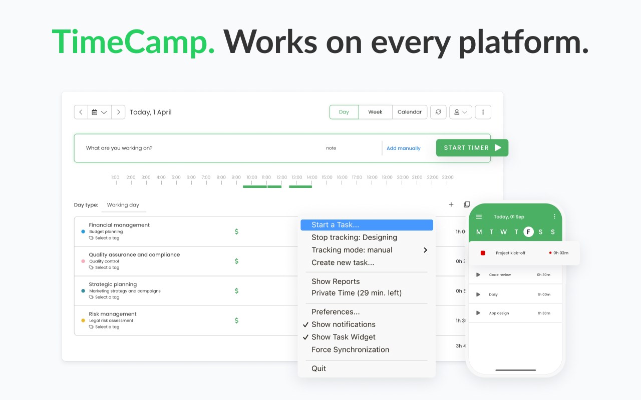
Task: Switch to Day view tab
Action: coord(344,112)
